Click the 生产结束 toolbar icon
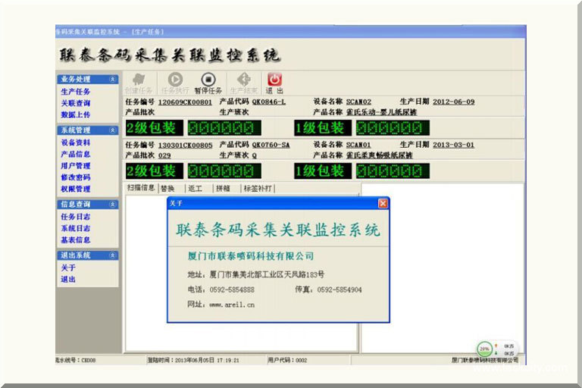This screenshot has width=582, height=388. (x=243, y=79)
